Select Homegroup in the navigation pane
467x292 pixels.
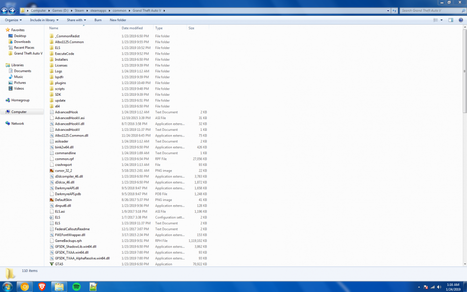click(20, 100)
